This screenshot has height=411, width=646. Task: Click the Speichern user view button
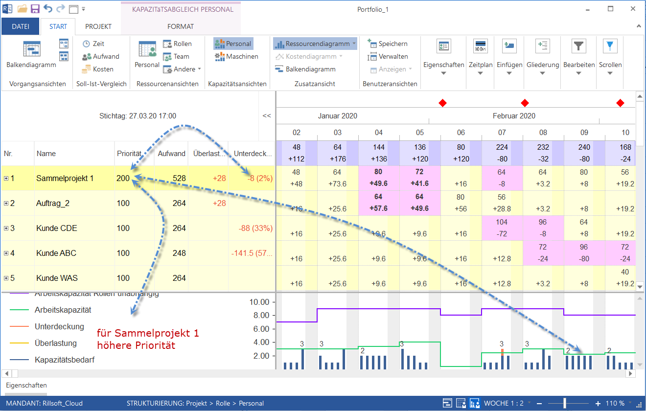pyautogui.click(x=388, y=44)
